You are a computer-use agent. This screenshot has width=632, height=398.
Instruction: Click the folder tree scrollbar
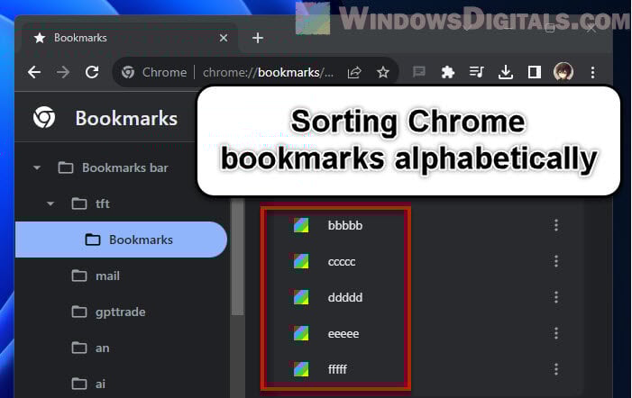238,258
